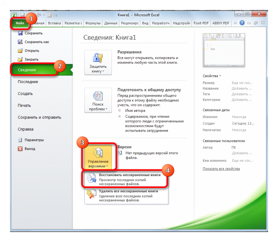Open the Справка section

(x=25, y=129)
